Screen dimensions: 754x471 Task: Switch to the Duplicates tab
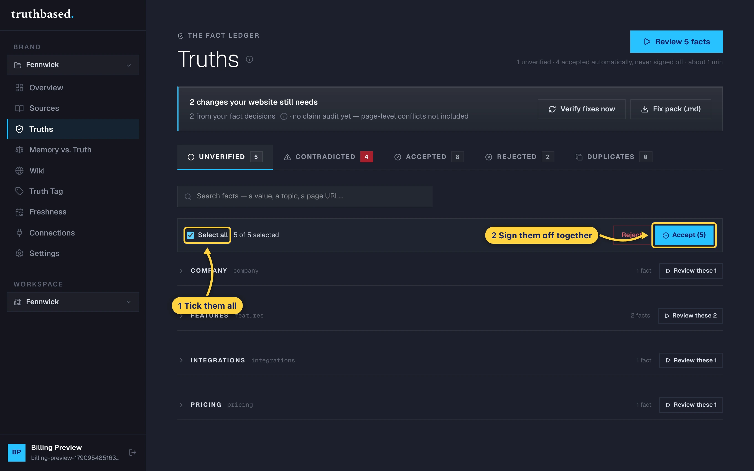tap(614, 157)
